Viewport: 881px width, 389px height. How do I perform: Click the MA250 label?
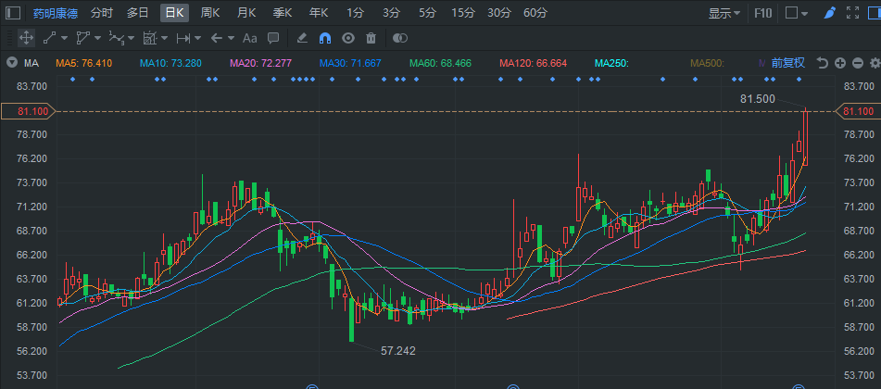point(611,63)
